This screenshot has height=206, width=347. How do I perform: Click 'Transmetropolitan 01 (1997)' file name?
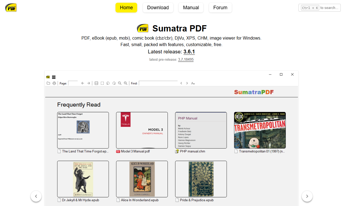[262, 151]
